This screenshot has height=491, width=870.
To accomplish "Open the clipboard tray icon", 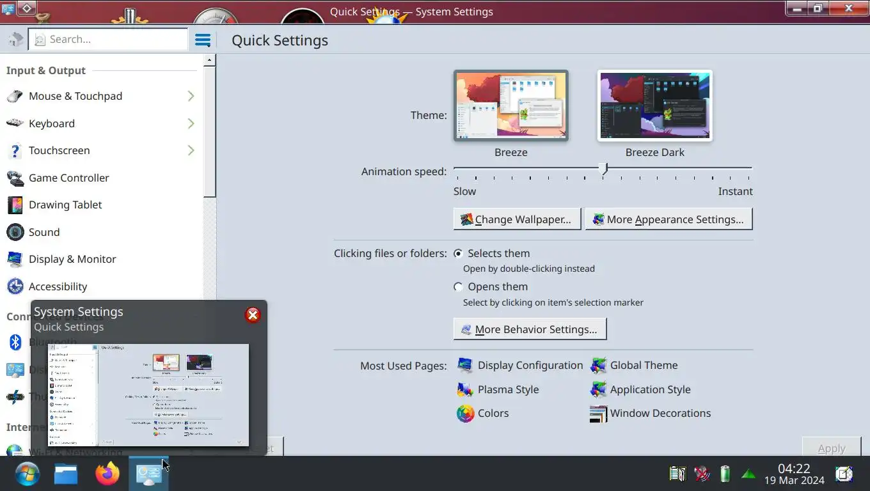I will (x=677, y=474).
